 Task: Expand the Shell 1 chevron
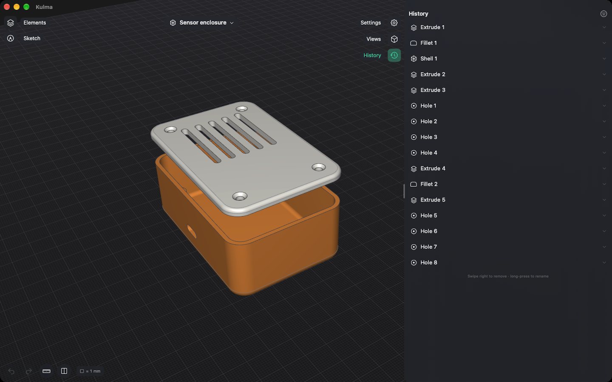[x=604, y=59]
